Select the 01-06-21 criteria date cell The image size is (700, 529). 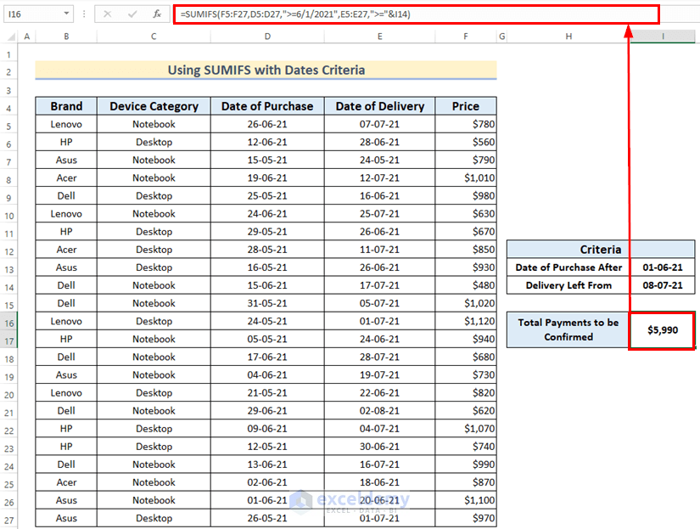coord(662,267)
